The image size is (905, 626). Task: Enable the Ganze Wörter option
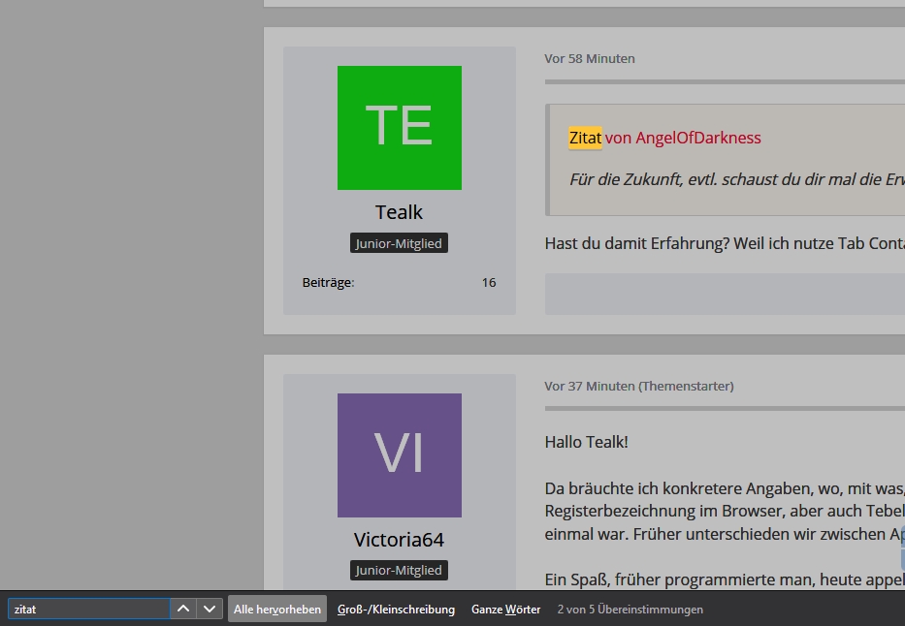click(x=505, y=610)
